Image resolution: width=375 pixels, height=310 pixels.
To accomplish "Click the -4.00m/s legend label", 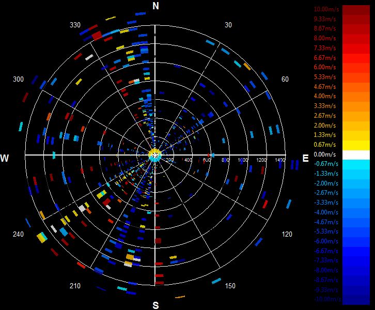I will [326, 212].
